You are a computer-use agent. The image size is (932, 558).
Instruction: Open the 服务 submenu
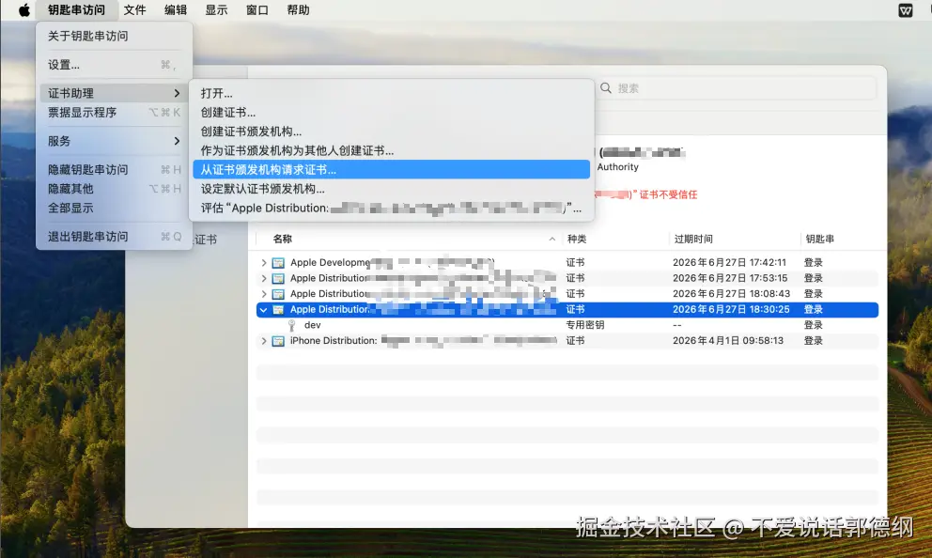coord(114,141)
